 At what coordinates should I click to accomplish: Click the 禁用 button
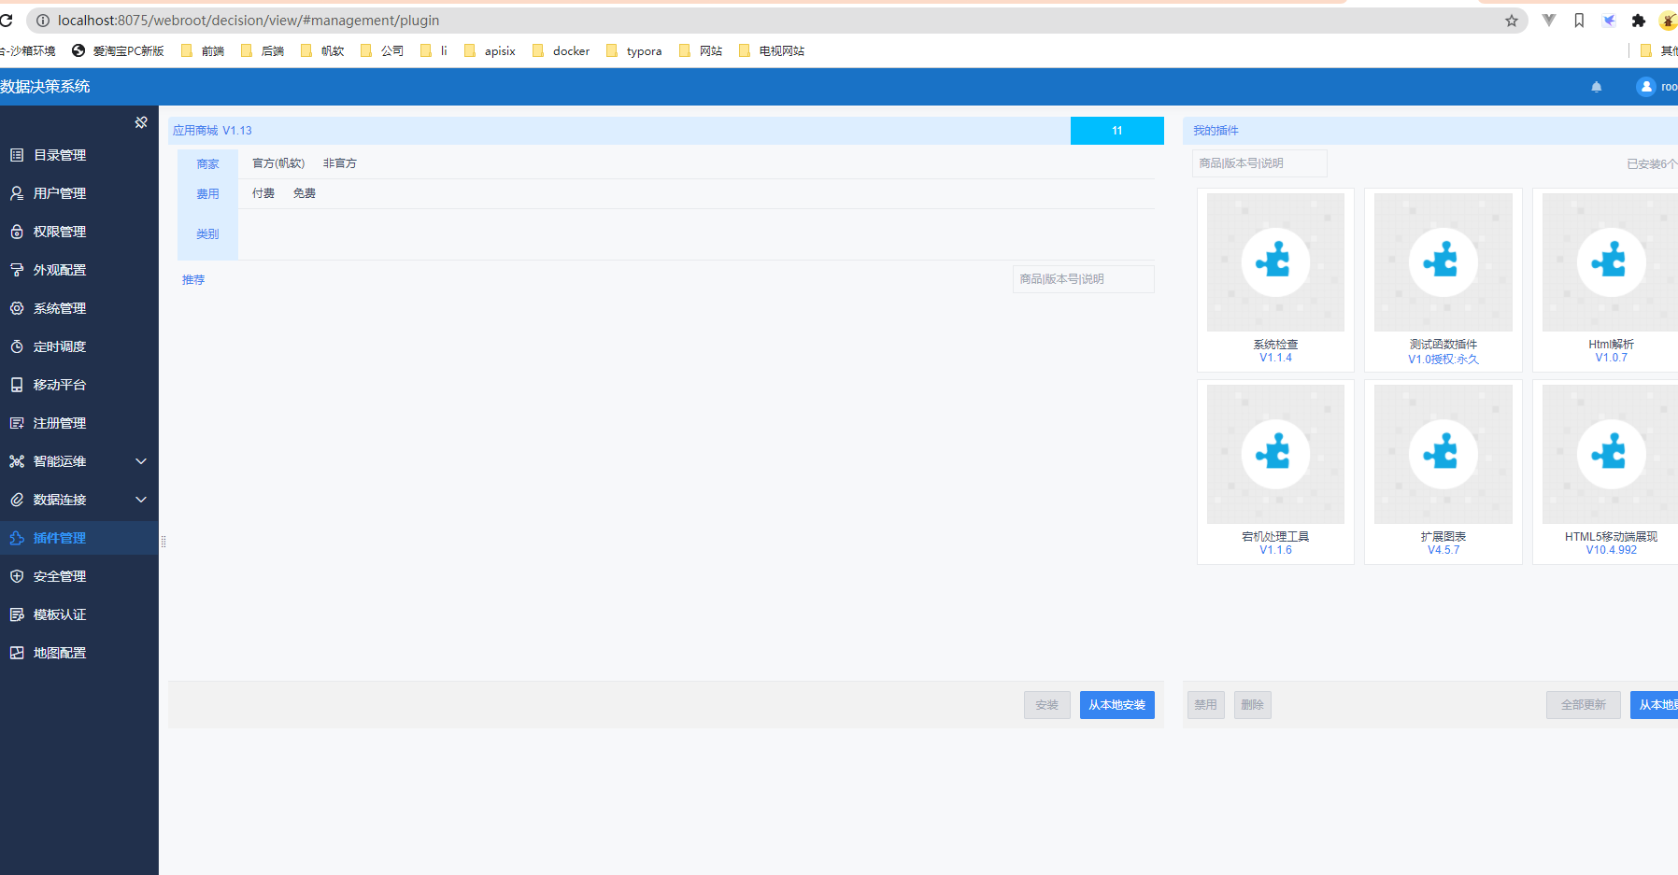pyautogui.click(x=1206, y=705)
